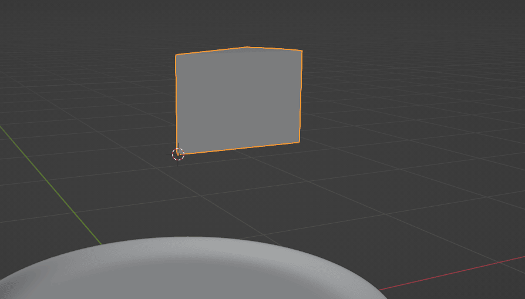Click the rear peak vertex atop the cube
The height and width of the screenshot is (299, 525).
247,47
